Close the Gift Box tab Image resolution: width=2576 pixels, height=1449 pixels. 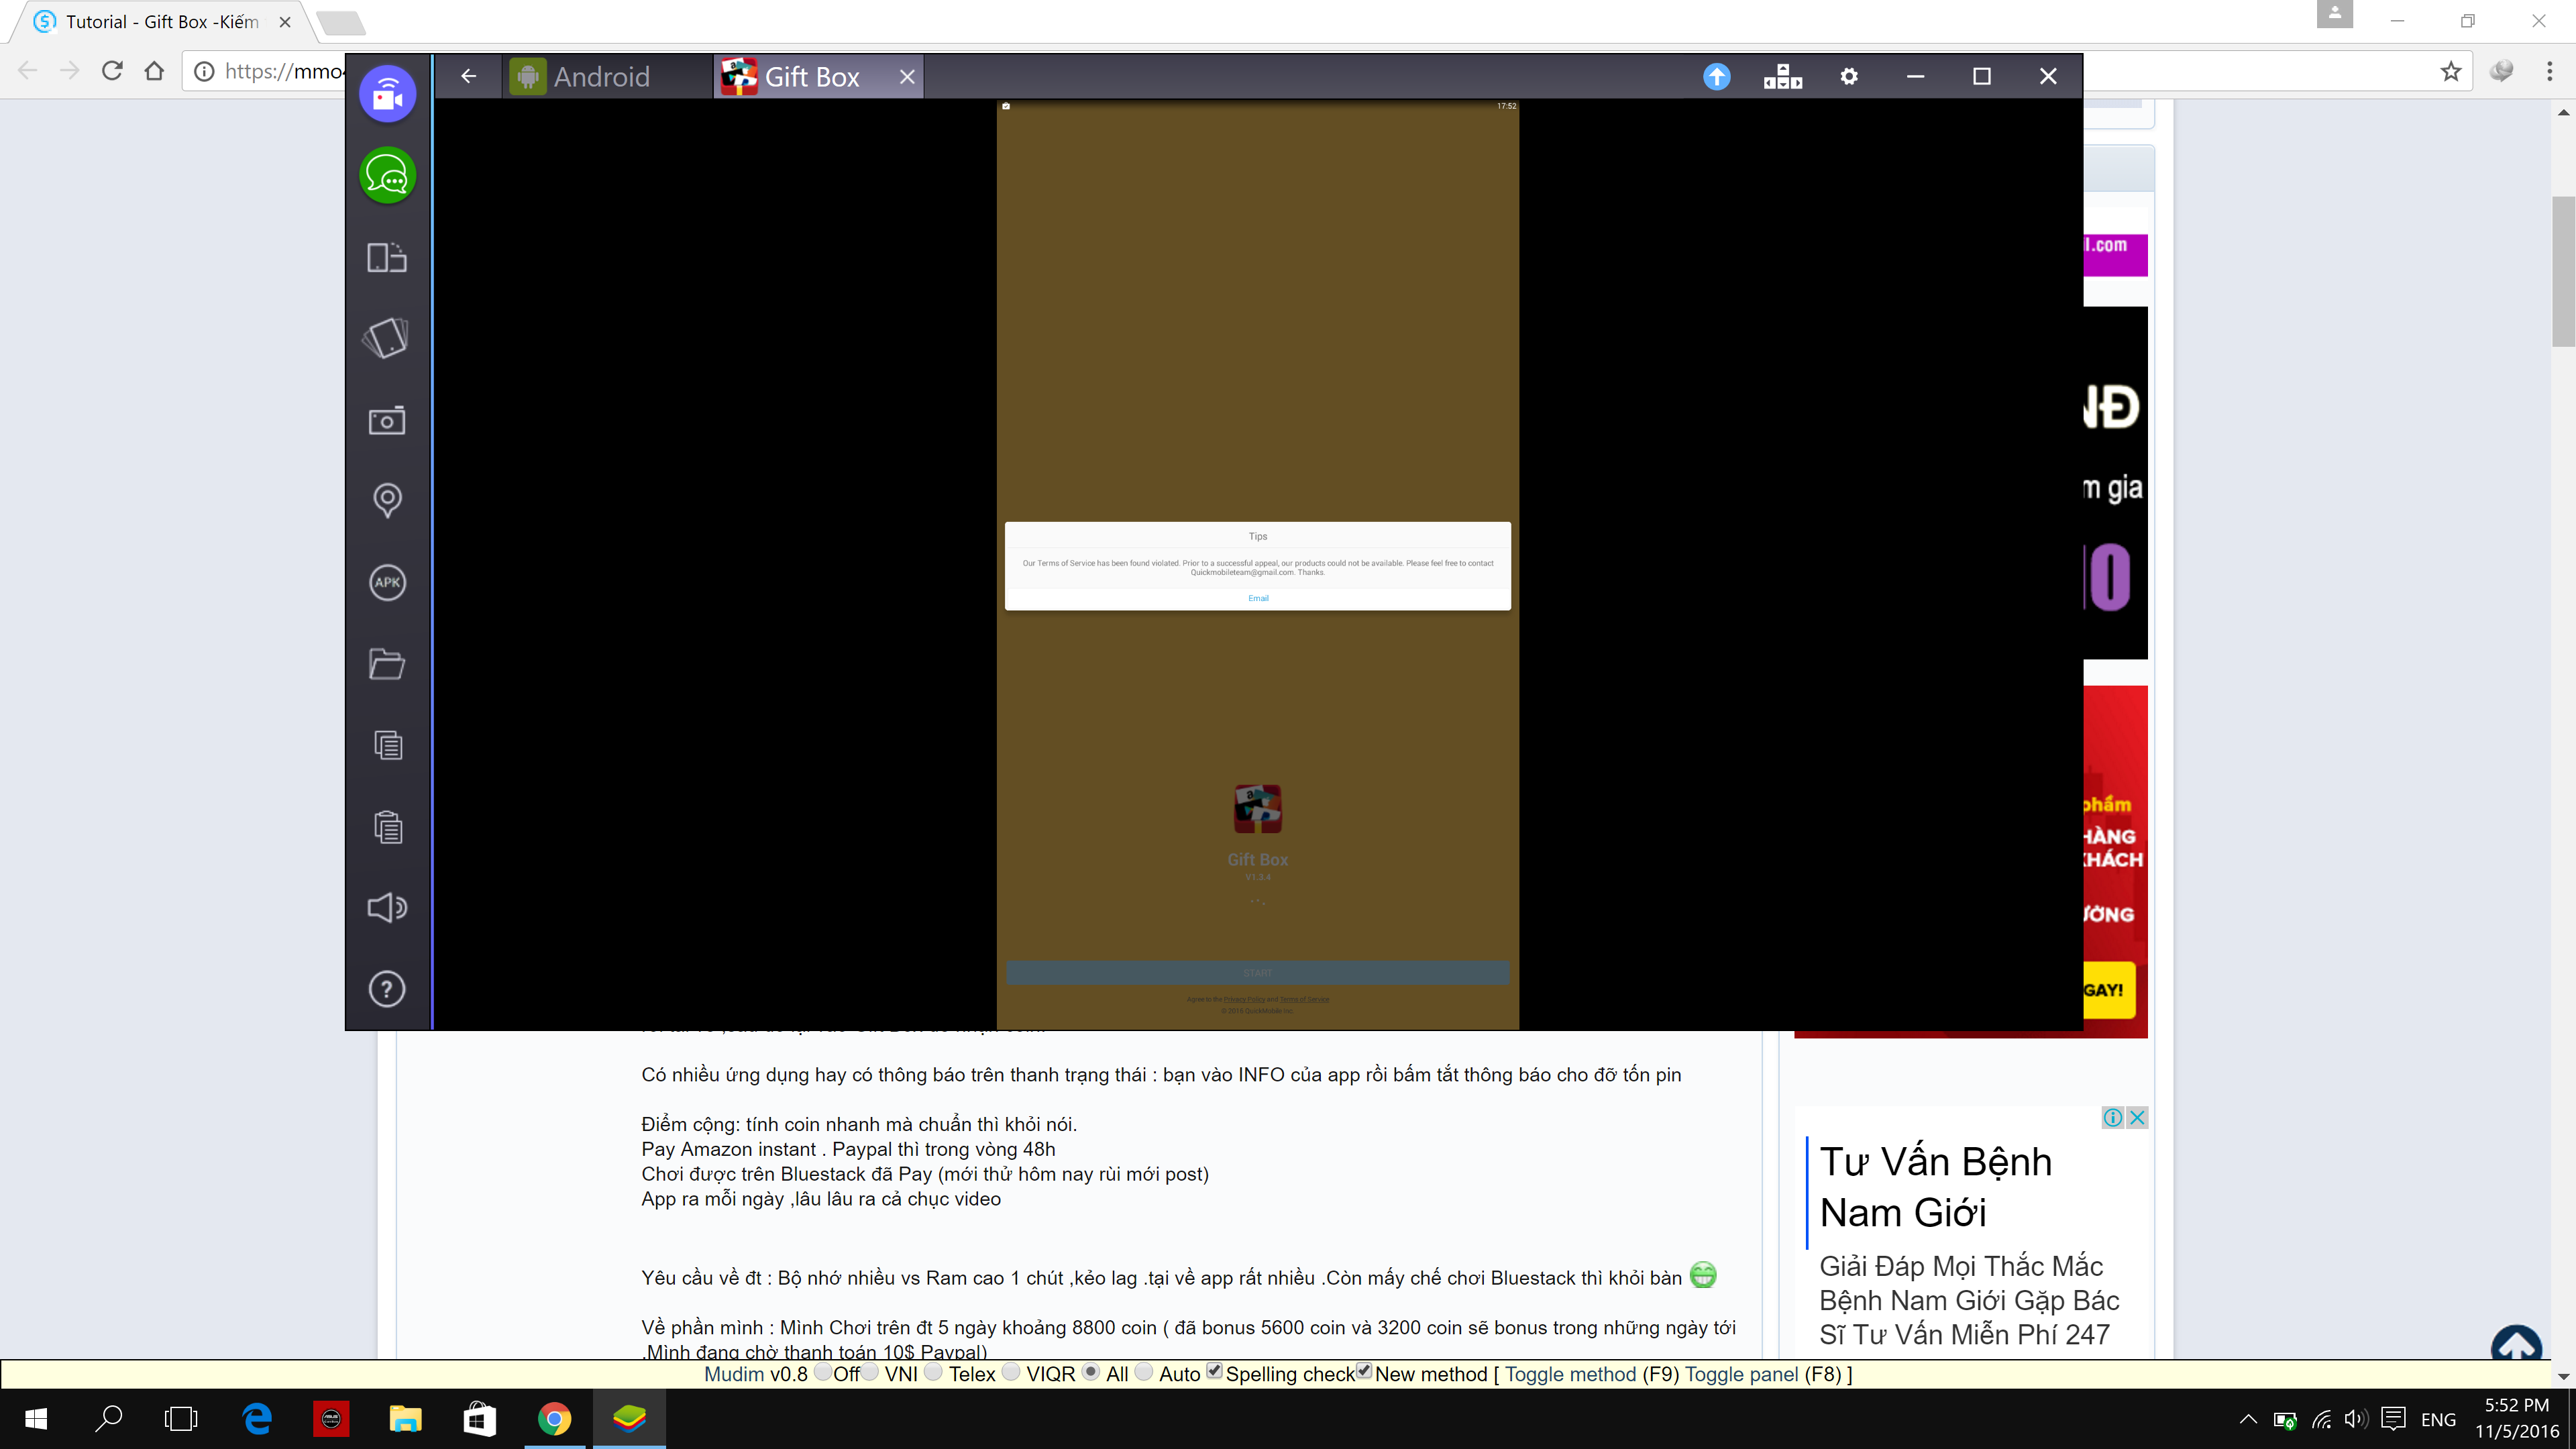coord(906,77)
